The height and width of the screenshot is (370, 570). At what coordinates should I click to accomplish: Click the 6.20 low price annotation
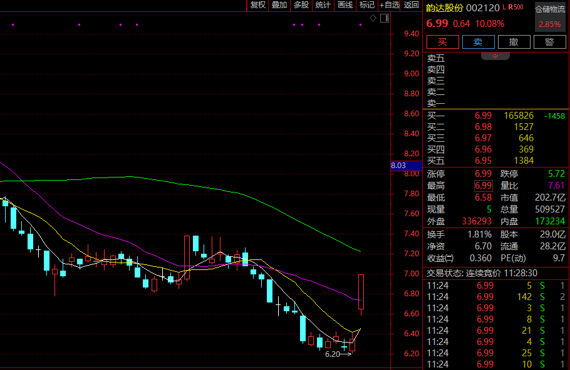[x=332, y=354]
